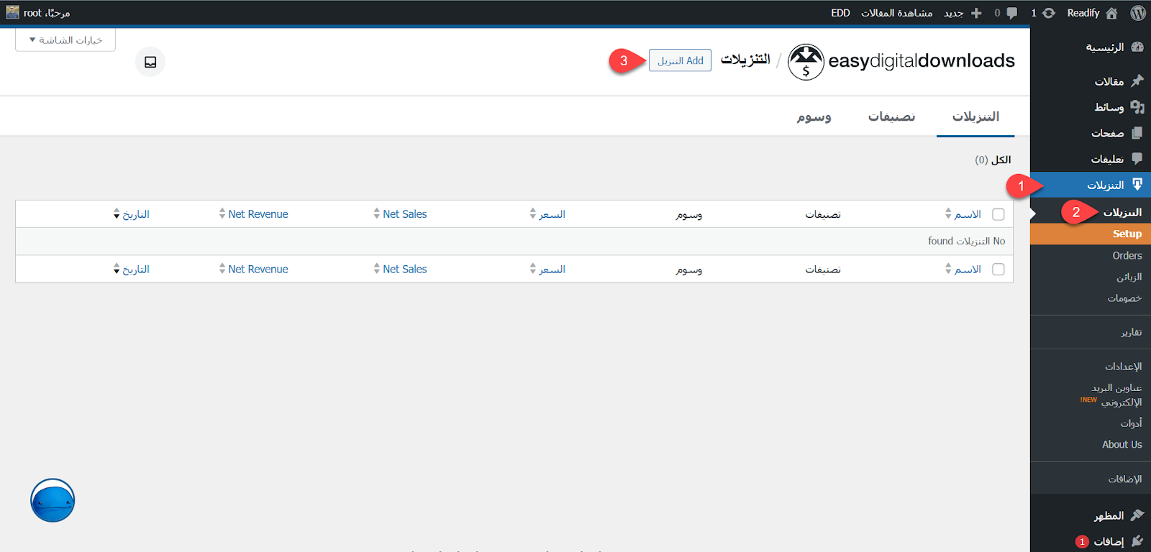Sort by date column in header
The width and height of the screenshot is (1151, 552).
pos(132,214)
